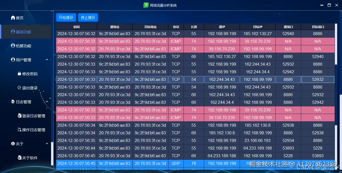This screenshot has width=342, height=173.
Task: Click the lock icon beside 修改密码
Action: coord(19,74)
